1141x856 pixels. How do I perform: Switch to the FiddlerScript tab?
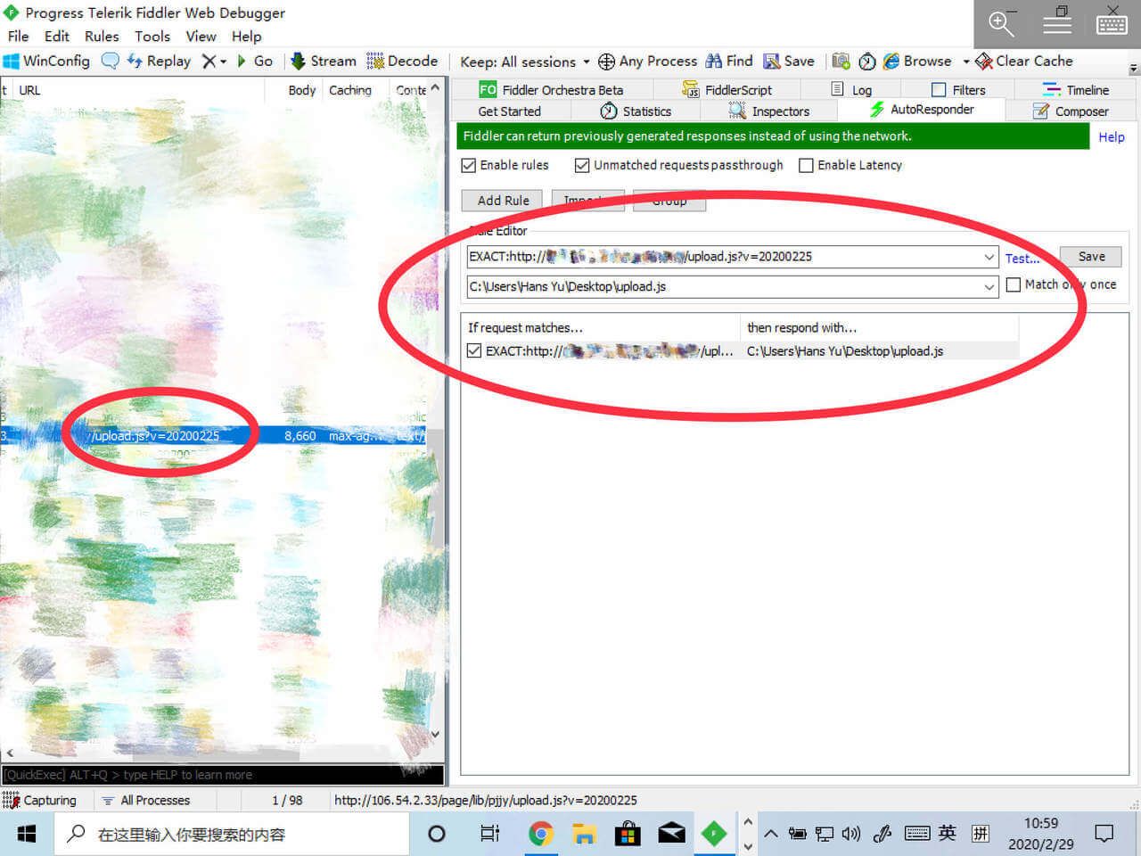pyautogui.click(x=727, y=90)
